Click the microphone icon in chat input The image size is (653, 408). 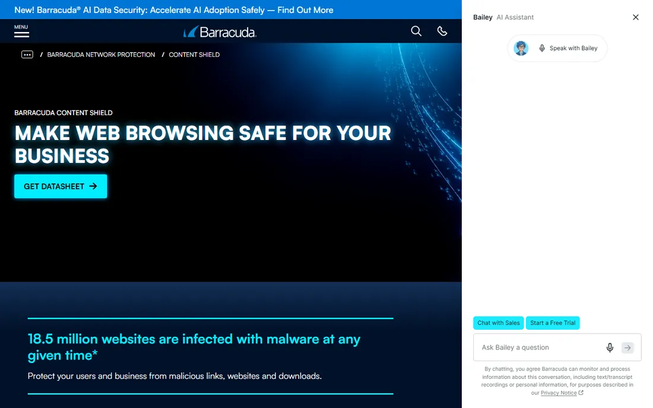610,348
